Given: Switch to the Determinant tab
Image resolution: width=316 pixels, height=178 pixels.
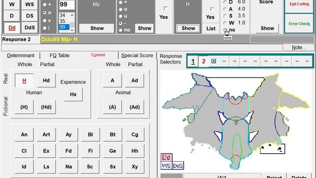Looking at the screenshot, I should [x=21, y=55].
